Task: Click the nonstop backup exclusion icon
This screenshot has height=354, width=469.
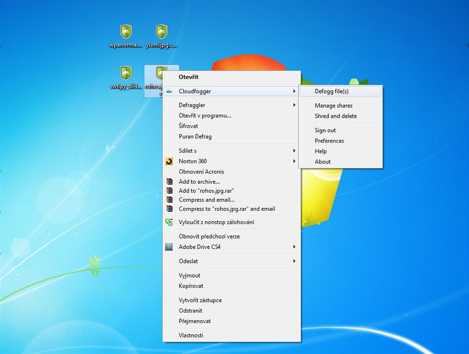Action: tap(169, 222)
